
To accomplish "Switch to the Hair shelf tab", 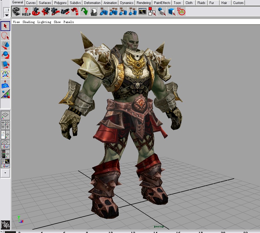I will 224,3.
